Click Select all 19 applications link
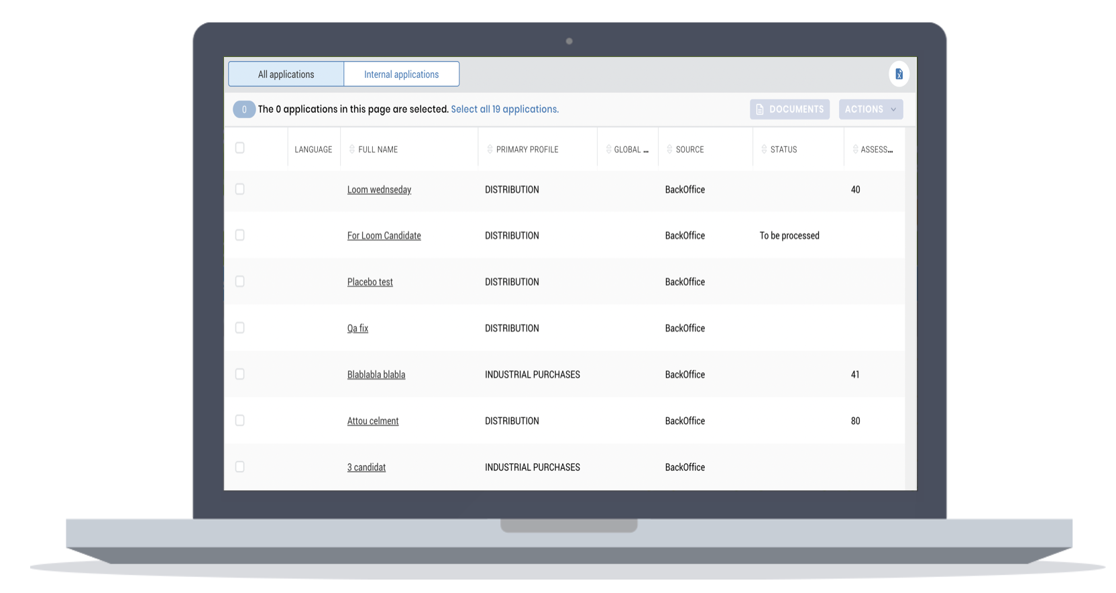The image size is (1116, 593). (504, 109)
